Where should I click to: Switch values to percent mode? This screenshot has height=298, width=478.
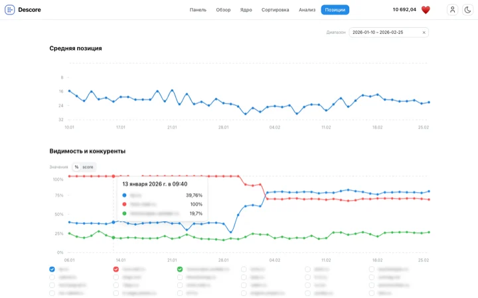(x=76, y=167)
